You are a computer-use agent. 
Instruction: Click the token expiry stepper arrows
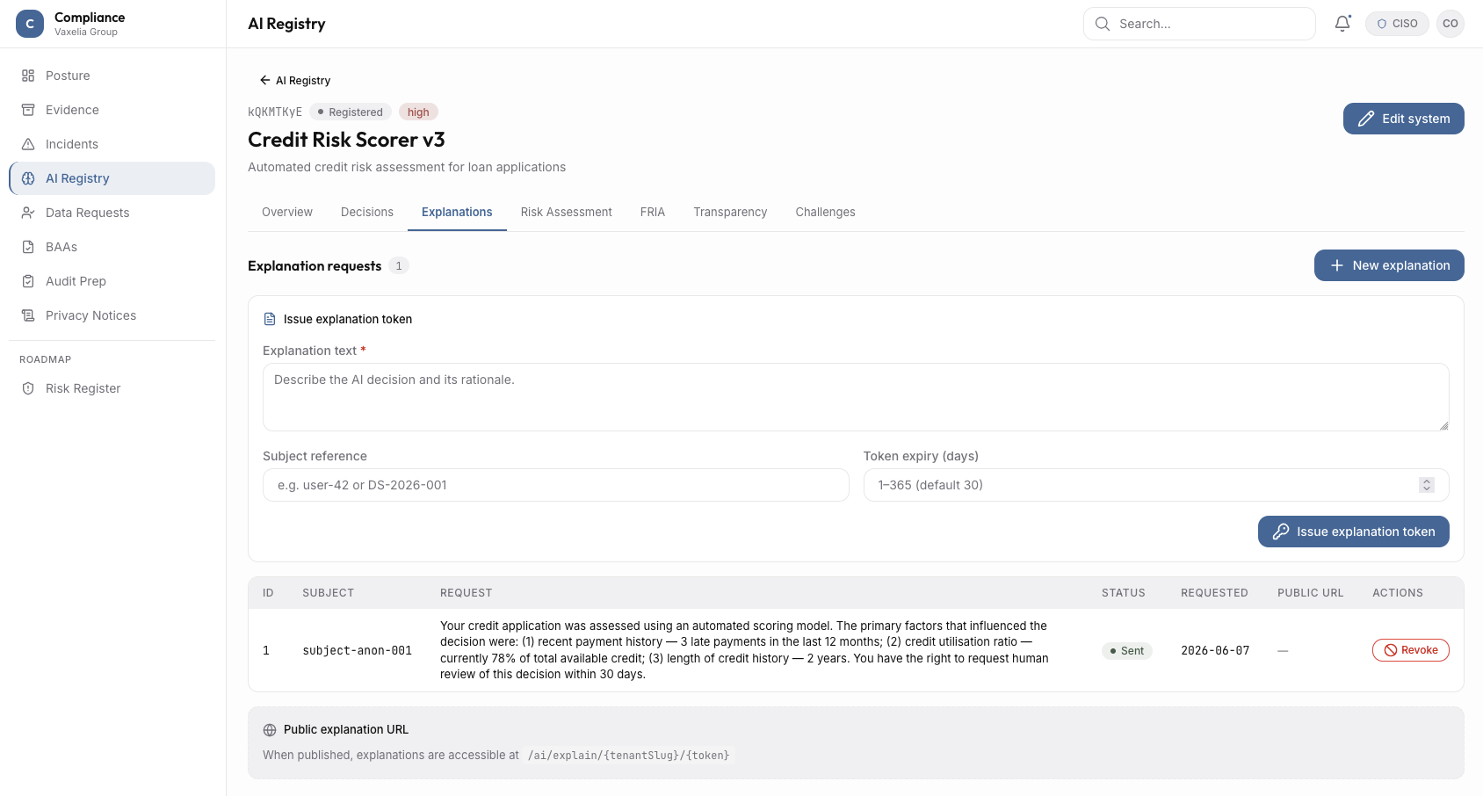pos(1427,485)
